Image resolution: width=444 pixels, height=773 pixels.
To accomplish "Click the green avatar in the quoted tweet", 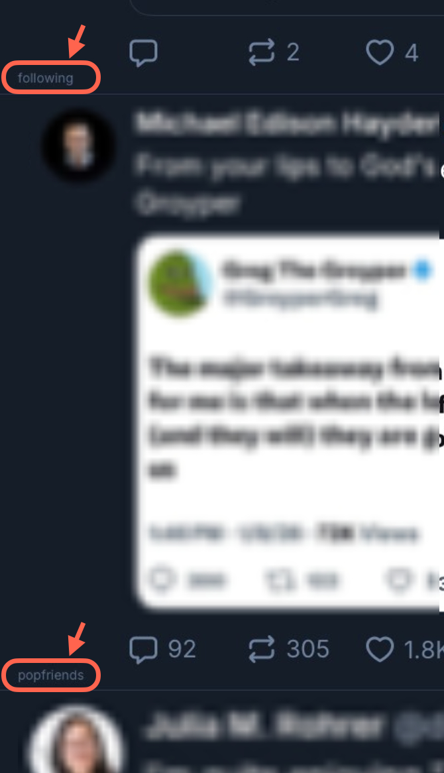I will click(x=181, y=284).
